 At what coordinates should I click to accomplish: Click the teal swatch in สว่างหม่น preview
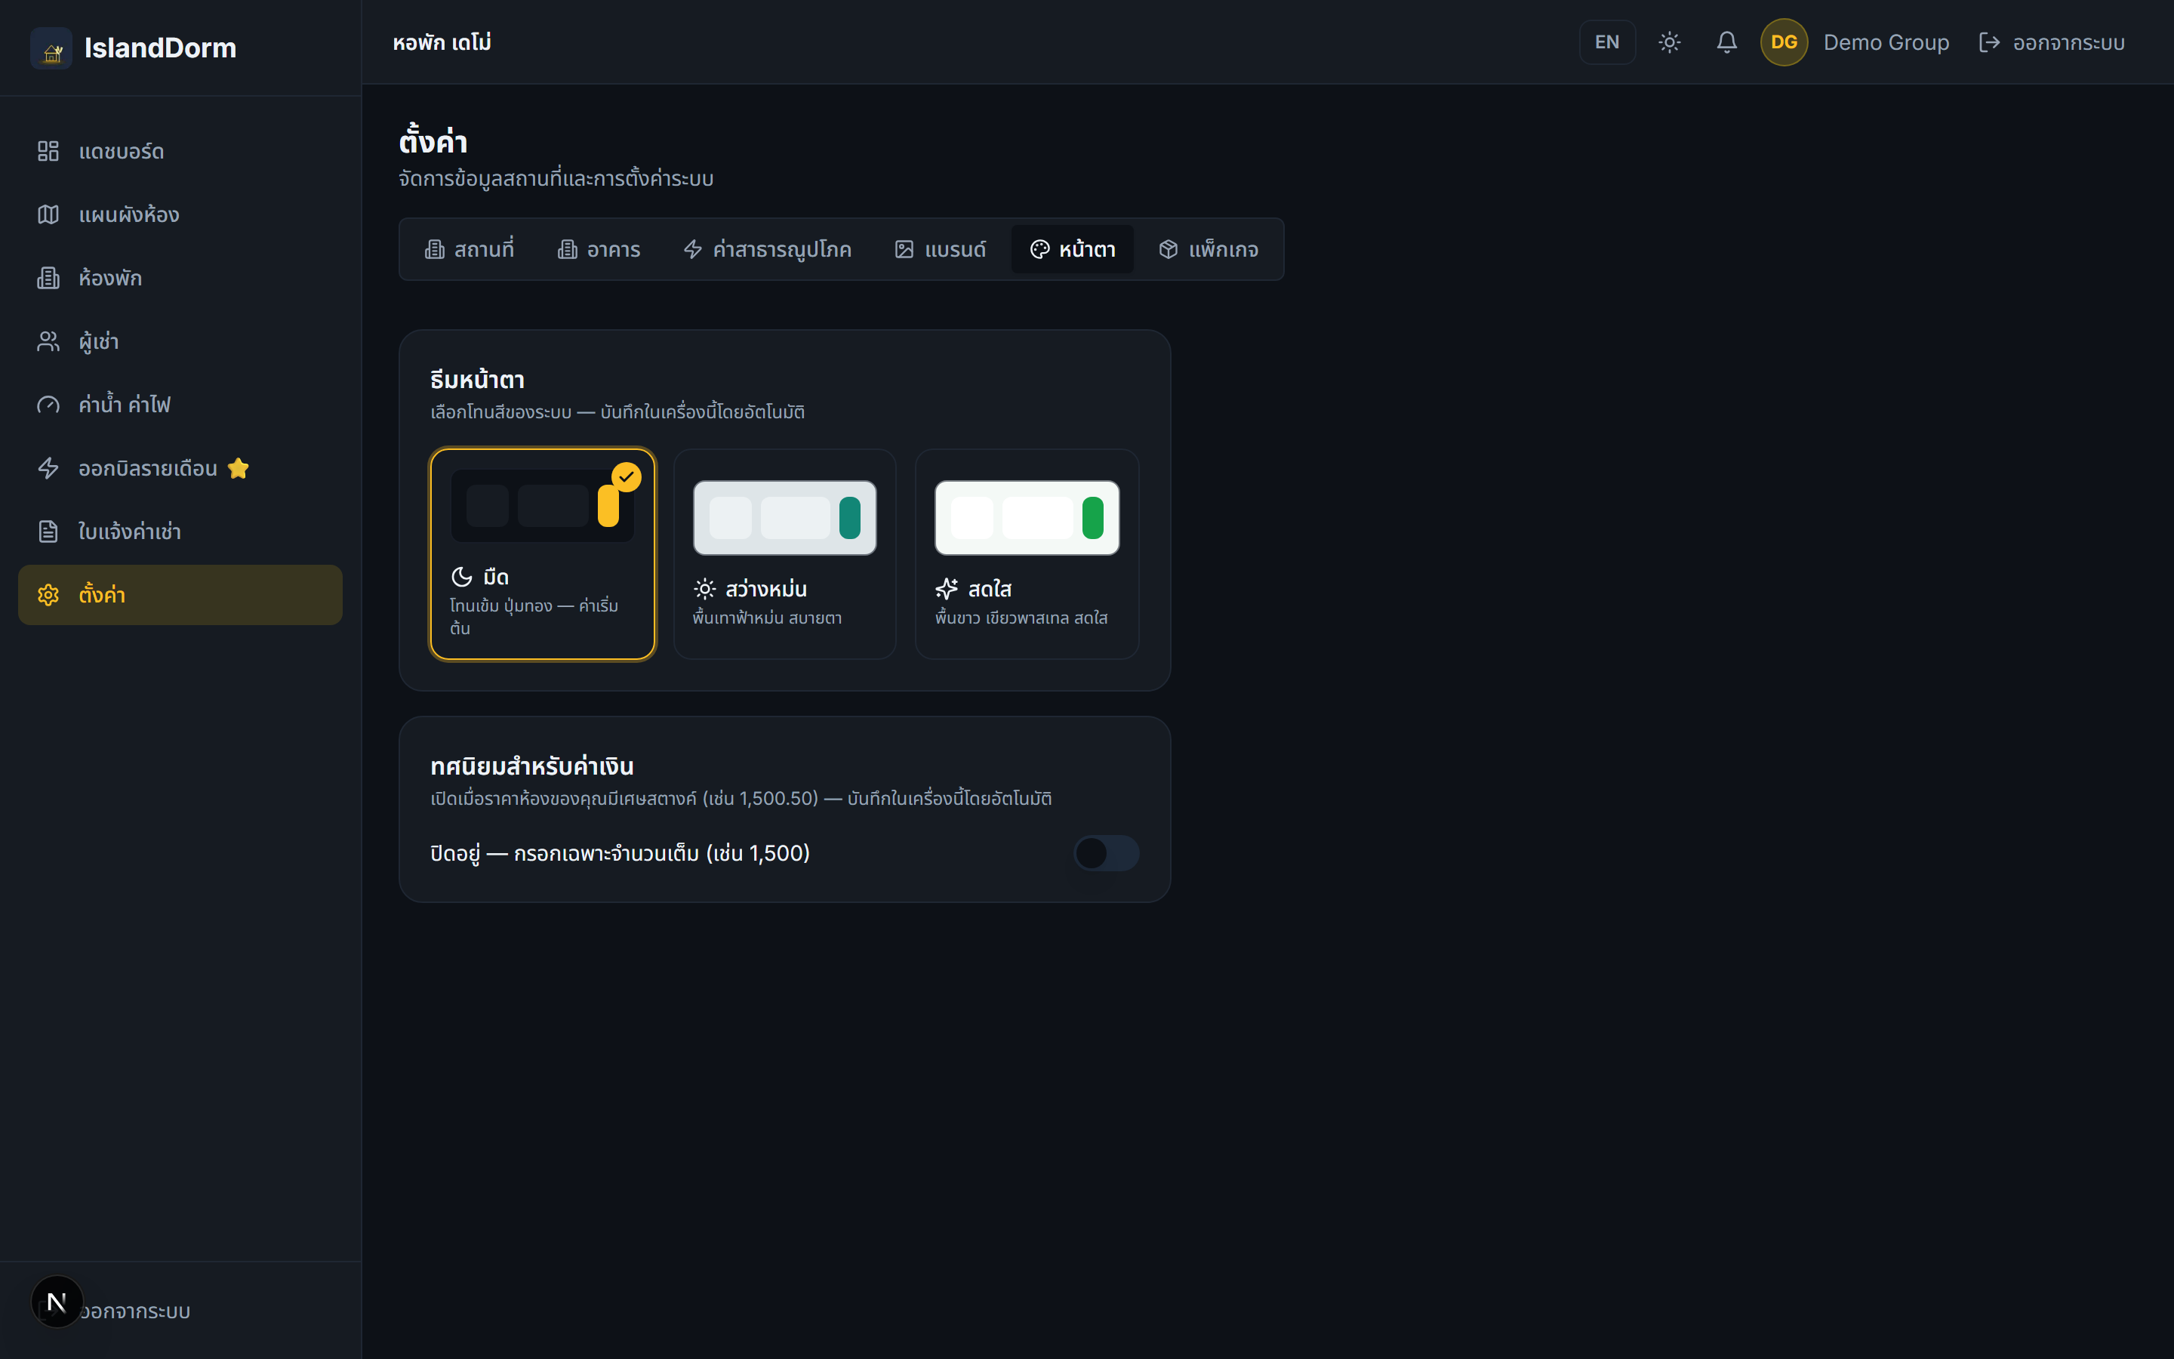tap(850, 518)
